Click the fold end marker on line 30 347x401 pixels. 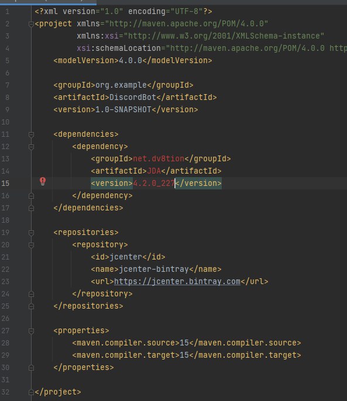tap(31, 368)
